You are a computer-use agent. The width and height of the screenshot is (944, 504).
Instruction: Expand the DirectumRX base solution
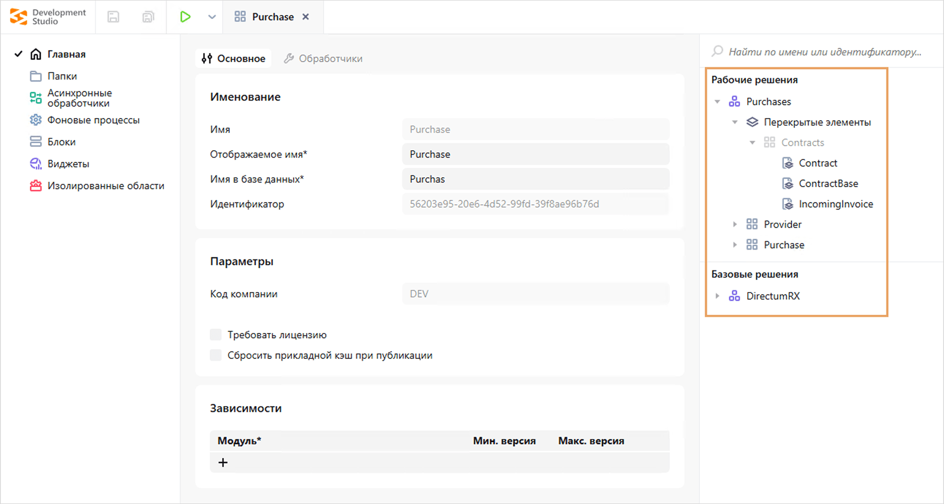coord(717,296)
